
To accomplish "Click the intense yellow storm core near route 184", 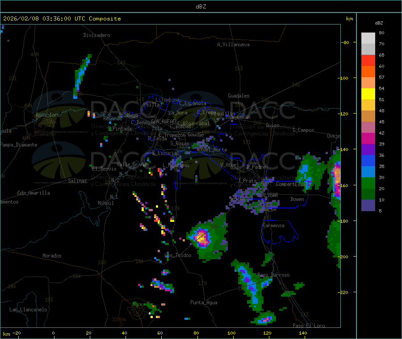I will tap(201, 239).
